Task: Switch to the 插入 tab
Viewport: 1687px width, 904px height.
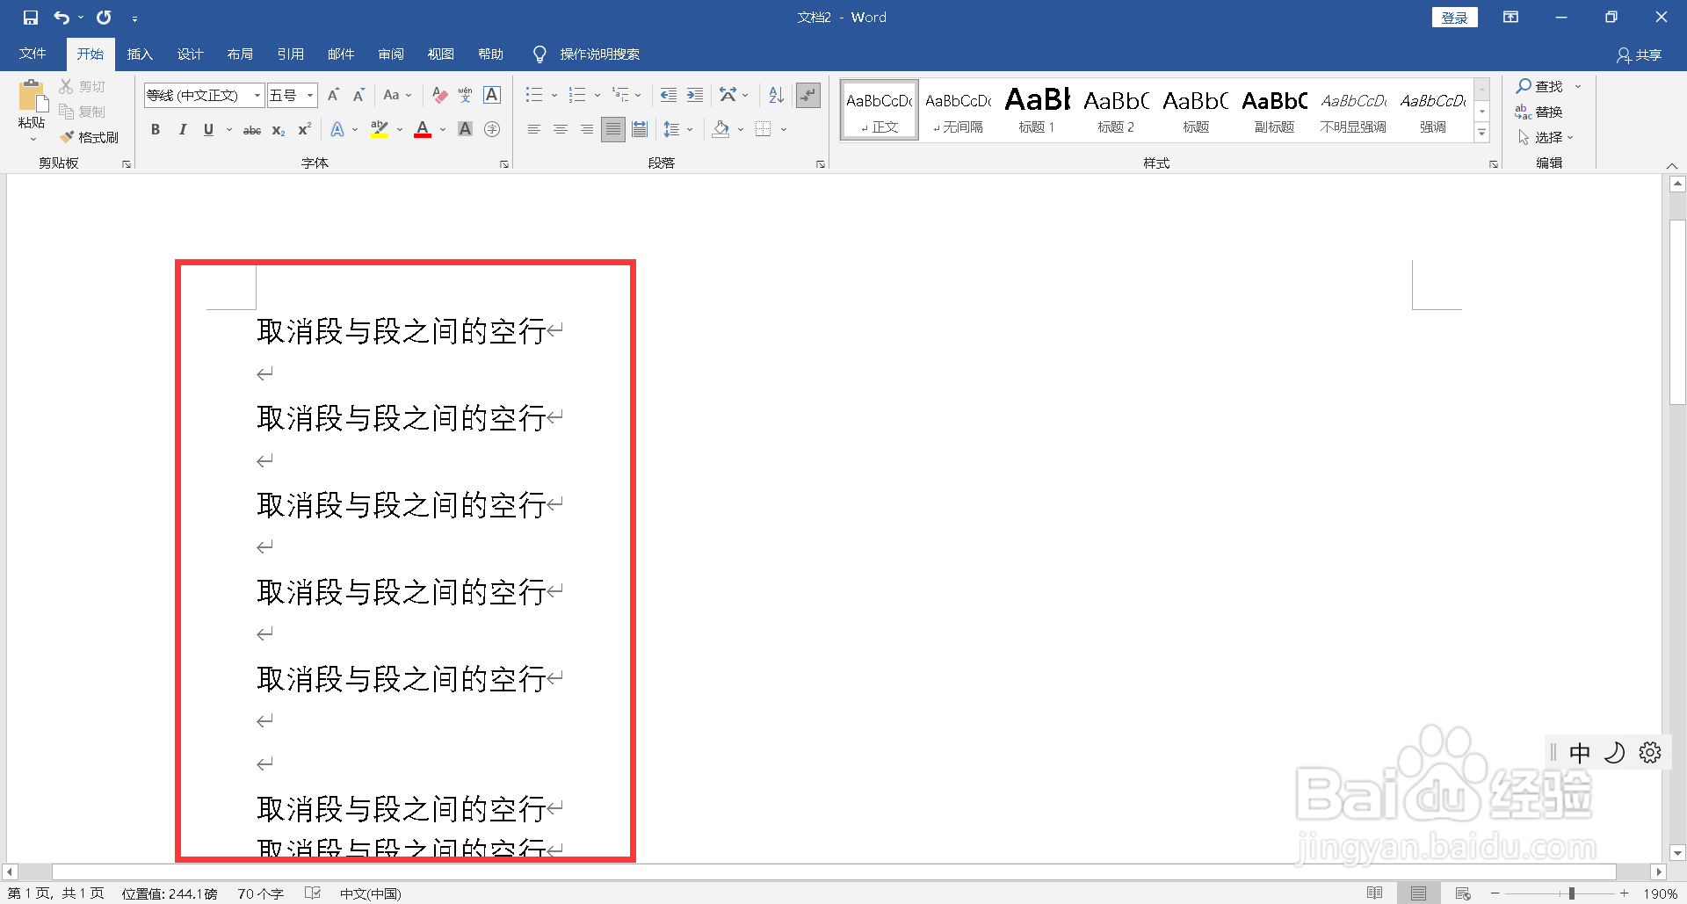Action: [x=140, y=54]
